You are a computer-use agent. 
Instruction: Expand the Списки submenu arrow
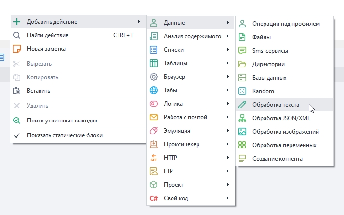coord(227,50)
